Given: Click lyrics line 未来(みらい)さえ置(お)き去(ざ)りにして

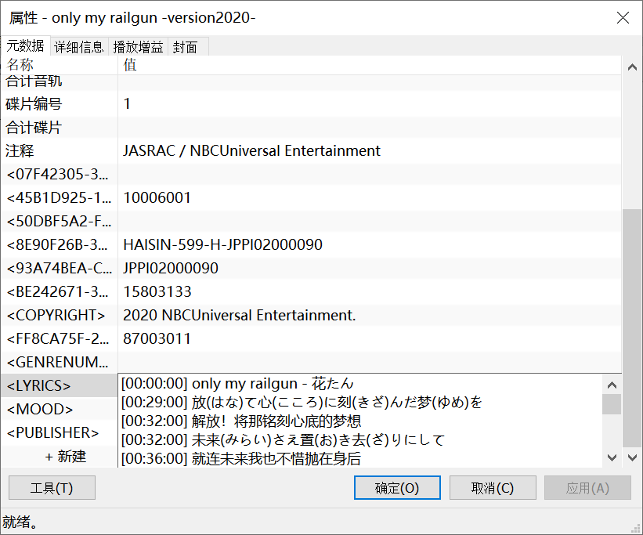Looking at the screenshot, I should click(318, 439).
